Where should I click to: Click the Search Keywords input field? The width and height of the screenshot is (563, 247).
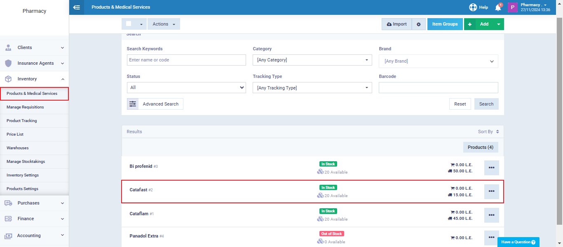pyautogui.click(x=186, y=60)
